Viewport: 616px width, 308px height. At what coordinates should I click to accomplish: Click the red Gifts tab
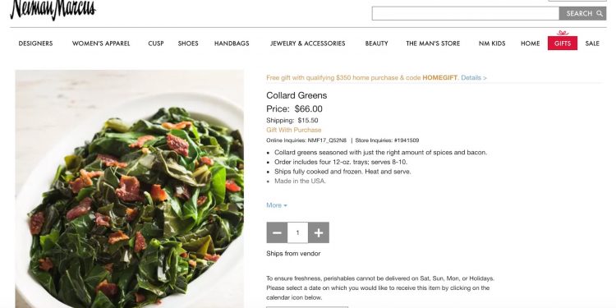pyautogui.click(x=563, y=44)
